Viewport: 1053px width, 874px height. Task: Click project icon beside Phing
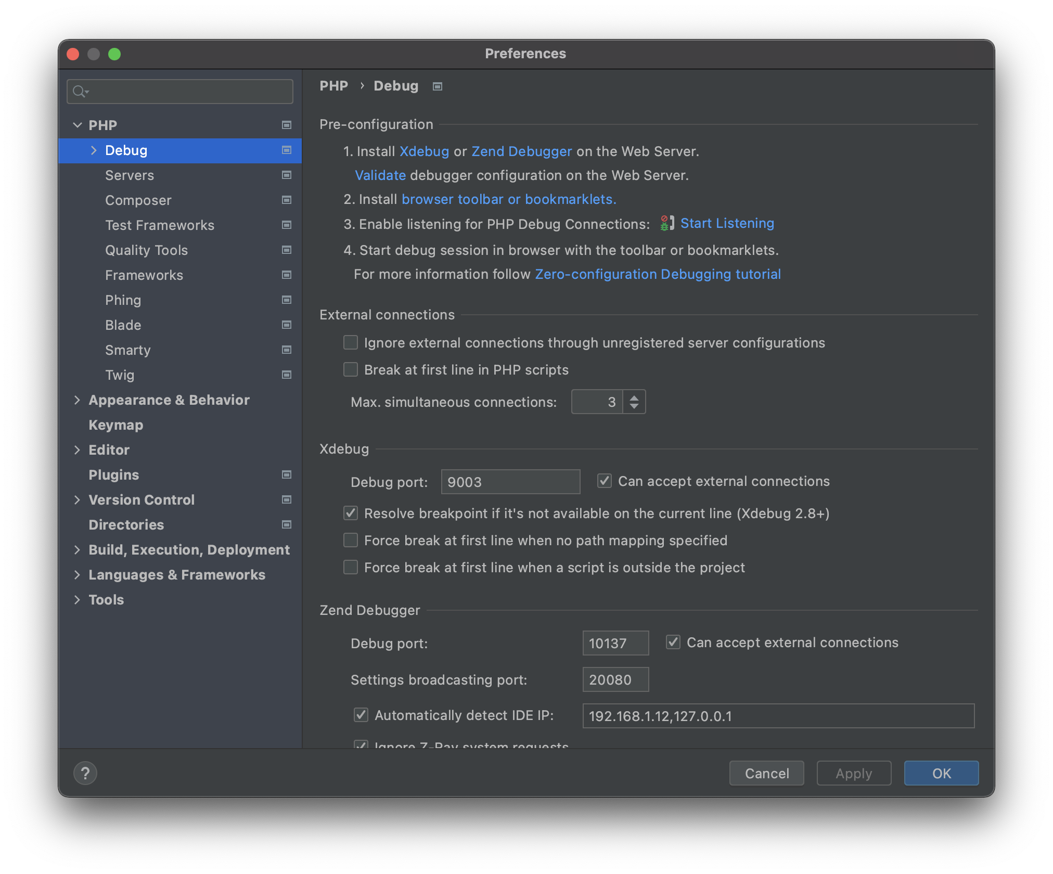click(x=286, y=300)
